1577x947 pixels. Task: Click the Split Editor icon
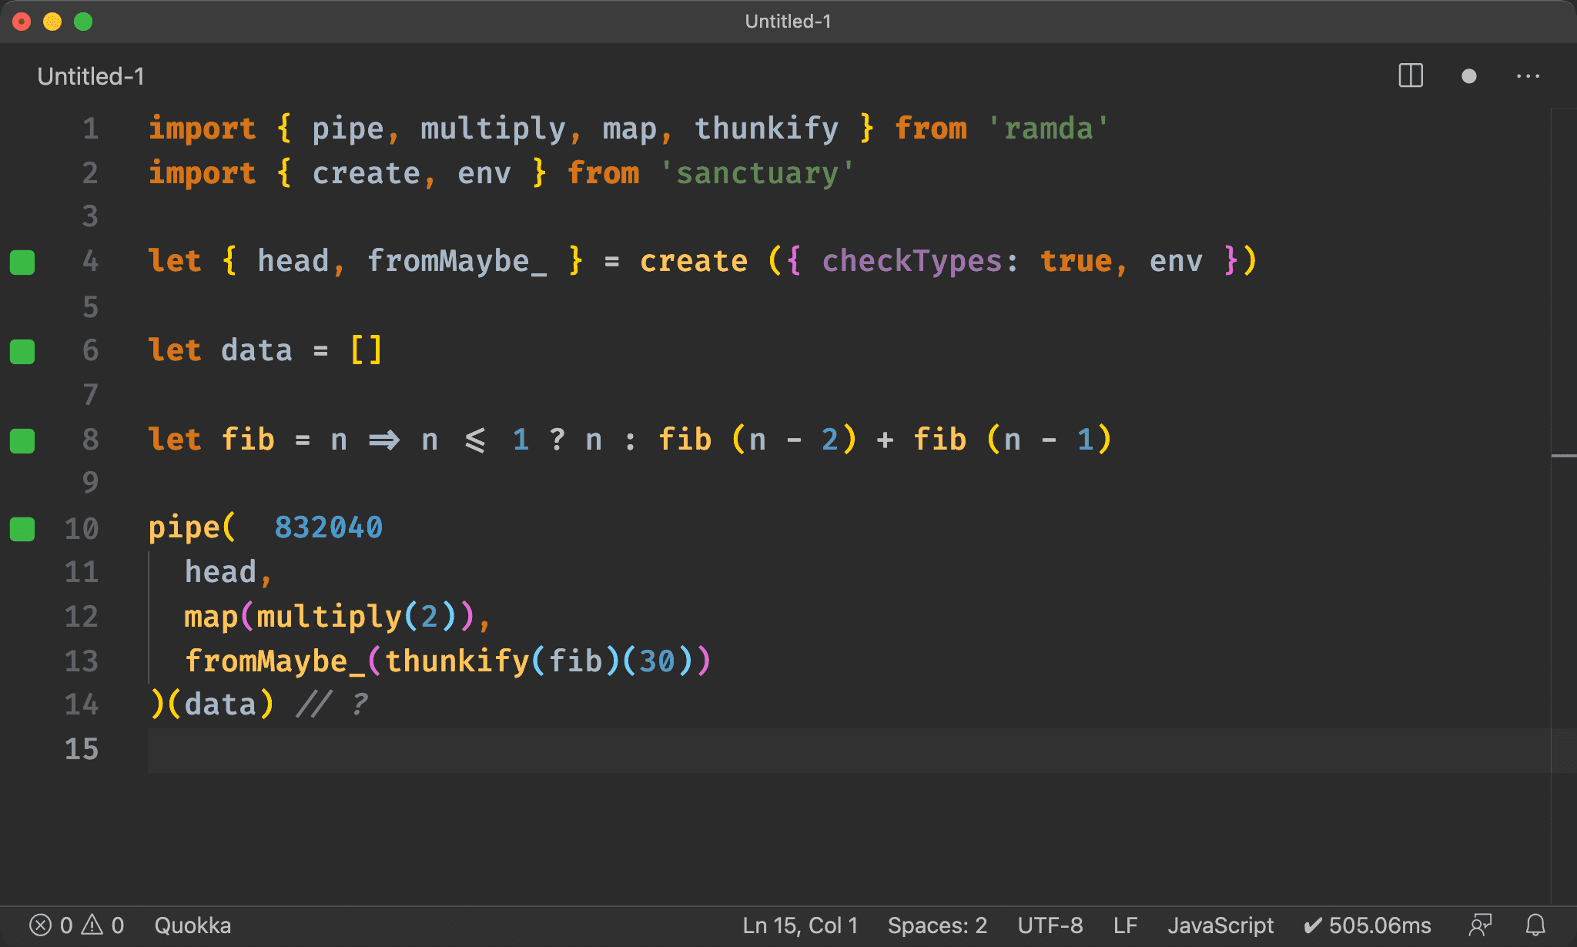(x=1411, y=75)
